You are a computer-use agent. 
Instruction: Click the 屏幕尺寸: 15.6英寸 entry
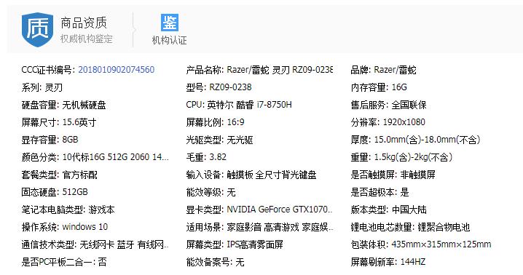coord(59,122)
